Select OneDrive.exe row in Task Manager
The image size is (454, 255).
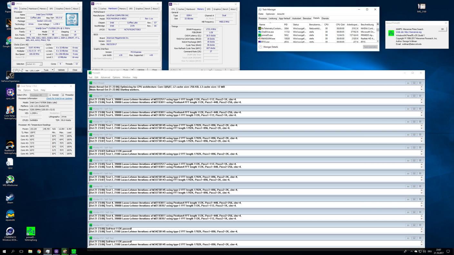(x=317, y=32)
